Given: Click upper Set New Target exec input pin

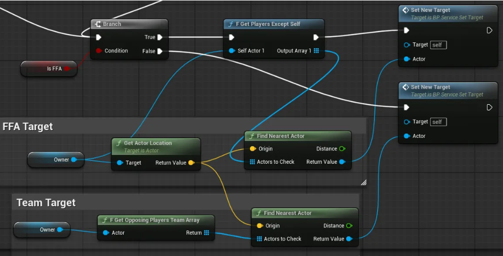Looking at the screenshot, I should [x=406, y=30].
